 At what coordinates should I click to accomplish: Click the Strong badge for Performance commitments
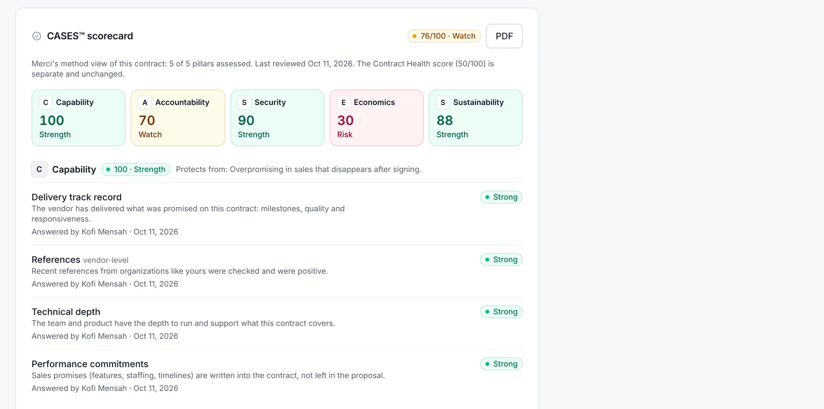[501, 364]
